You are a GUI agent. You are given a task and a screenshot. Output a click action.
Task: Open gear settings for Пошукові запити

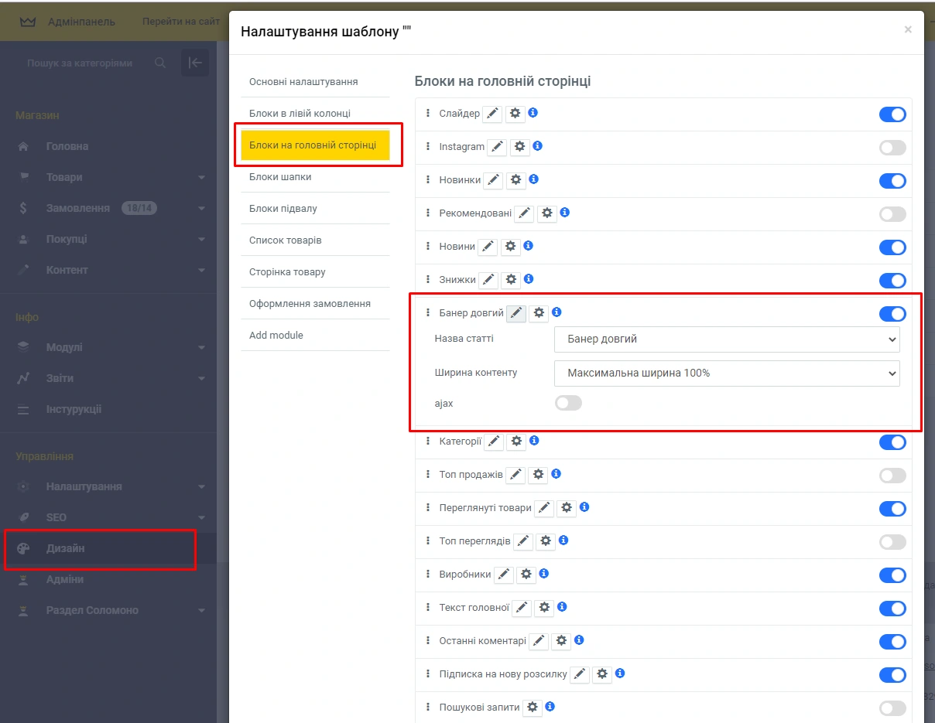532,708
